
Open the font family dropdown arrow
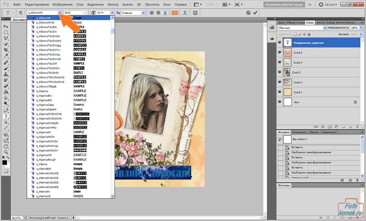(60, 12)
